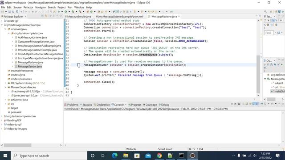This screenshot has width=285, height=160.
Task: Collapse the jmsMessageListenerExample project
Action: click(x=2, y=25)
